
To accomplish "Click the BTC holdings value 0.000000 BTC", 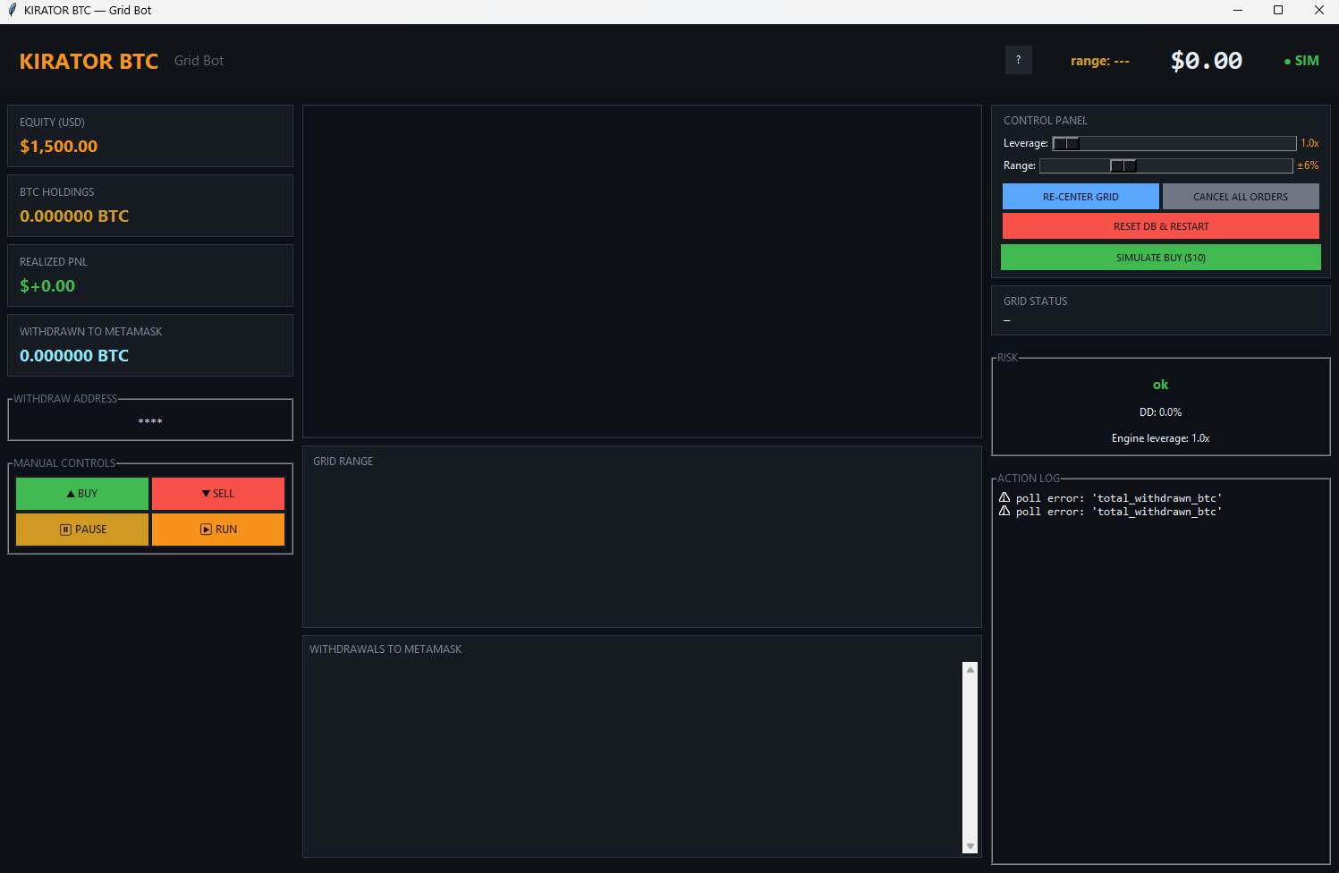I will 74,216.
